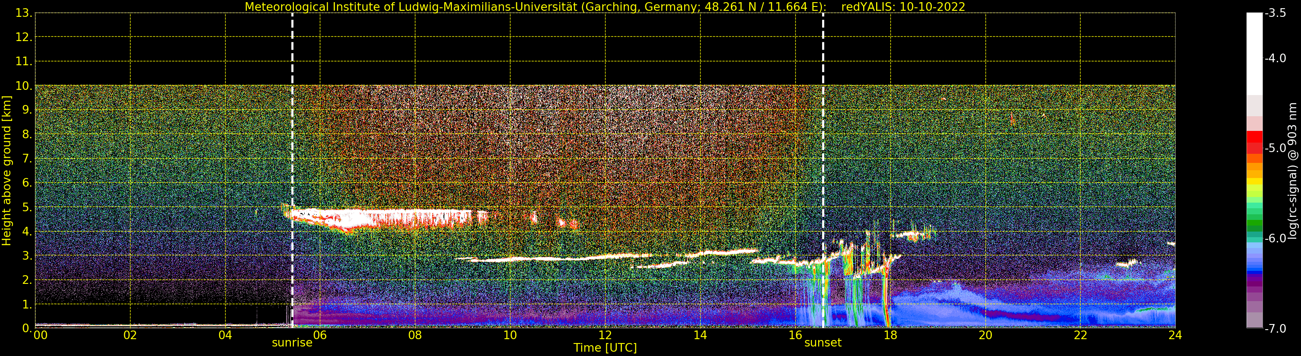Screen dimensions: 1301x356
Task: Click the '-4.0' colorbar tick label
Action: (x=1275, y=58)
